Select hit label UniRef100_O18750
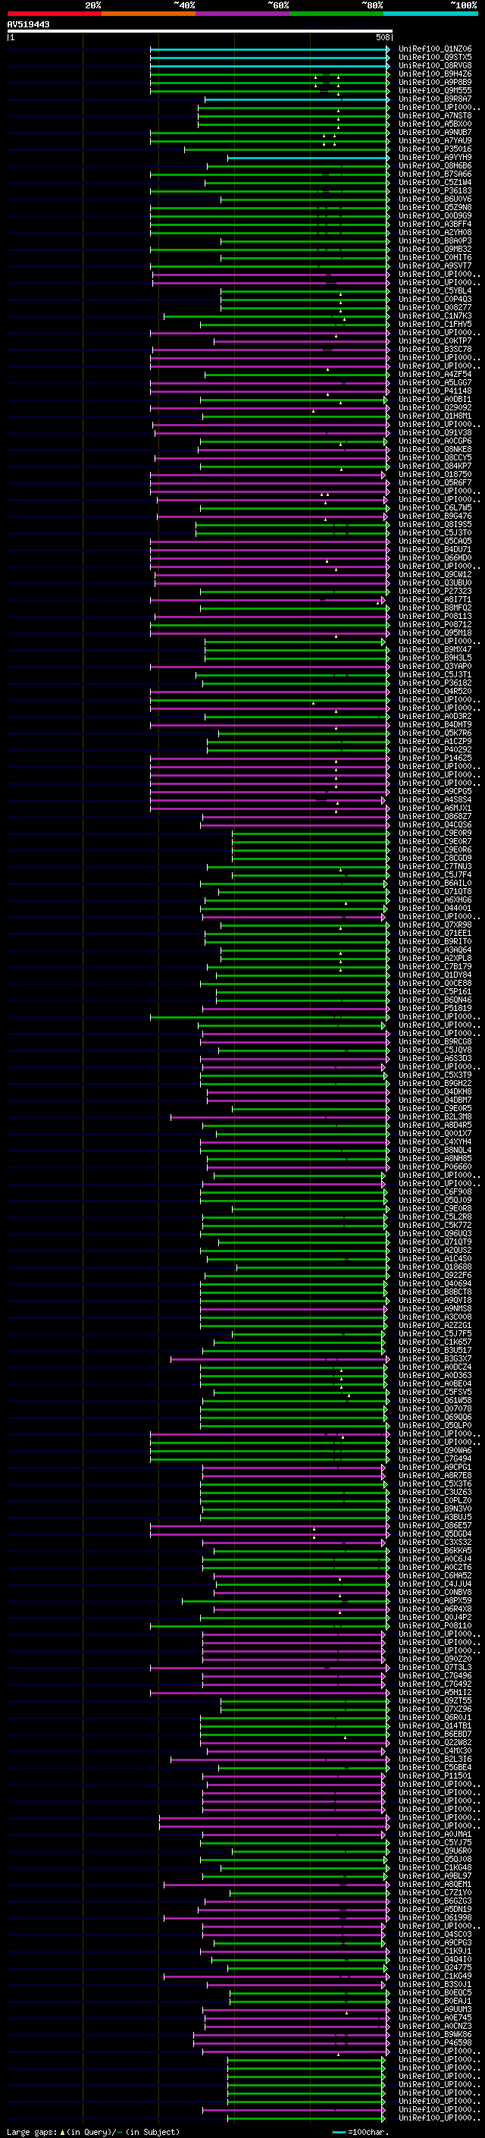 [x=435, y=475]
